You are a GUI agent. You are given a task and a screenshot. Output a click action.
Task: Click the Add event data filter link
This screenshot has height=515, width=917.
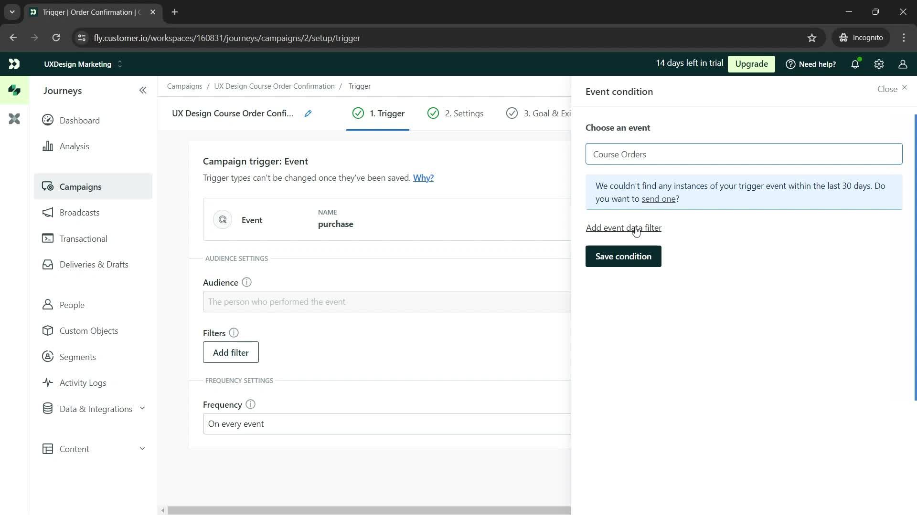click(623, 227)
